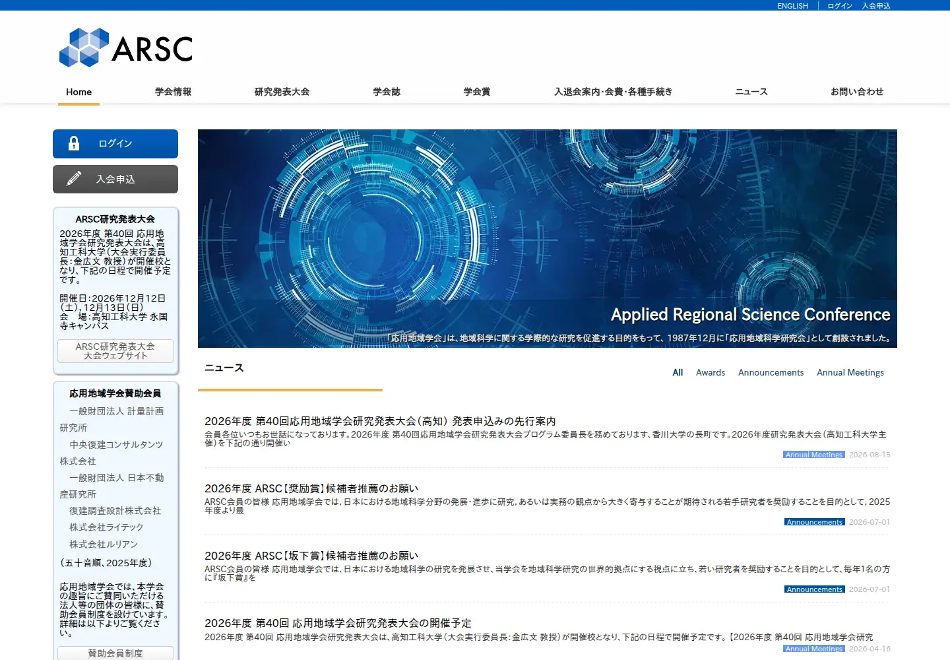950x660 pixels.
Task: Click sponsor 中央復建コンサルタンツ株式会社
Action: point(112,453)
